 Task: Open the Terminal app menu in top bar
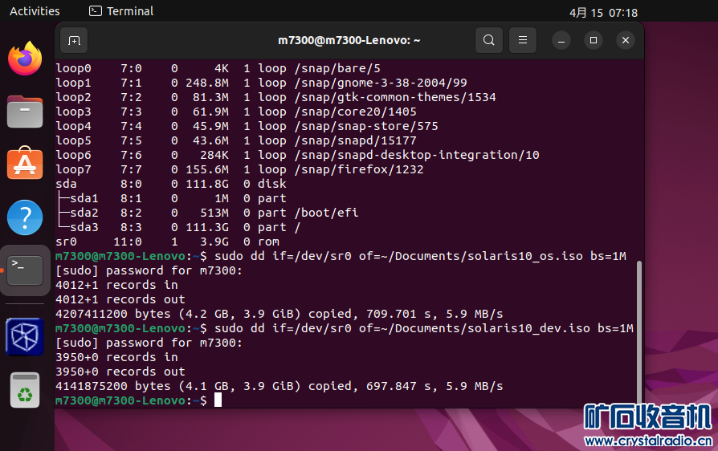(121, 11)
